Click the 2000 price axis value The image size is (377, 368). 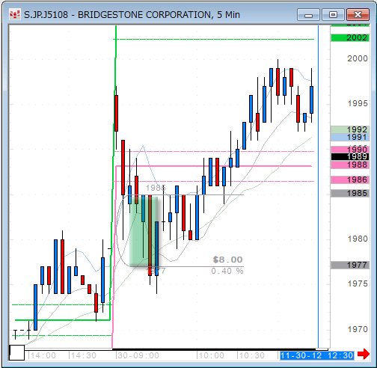point(358,58)
